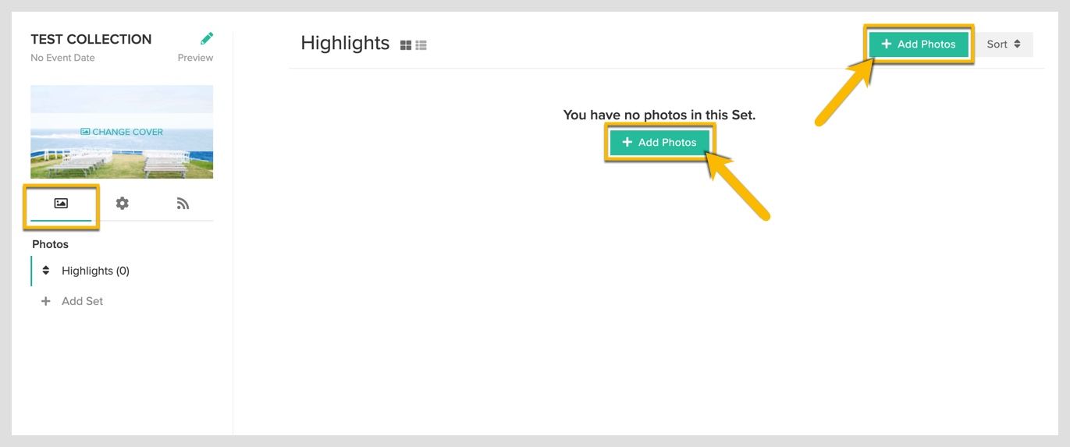
Task: Click the TEST COLLECTION title
Action: (x=91, y=39)
